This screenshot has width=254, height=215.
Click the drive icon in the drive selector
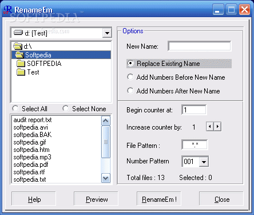pyautogui.click(x=18, y=33)
